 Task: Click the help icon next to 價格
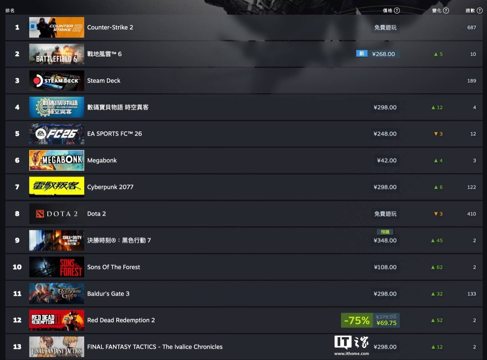point(397,10)
